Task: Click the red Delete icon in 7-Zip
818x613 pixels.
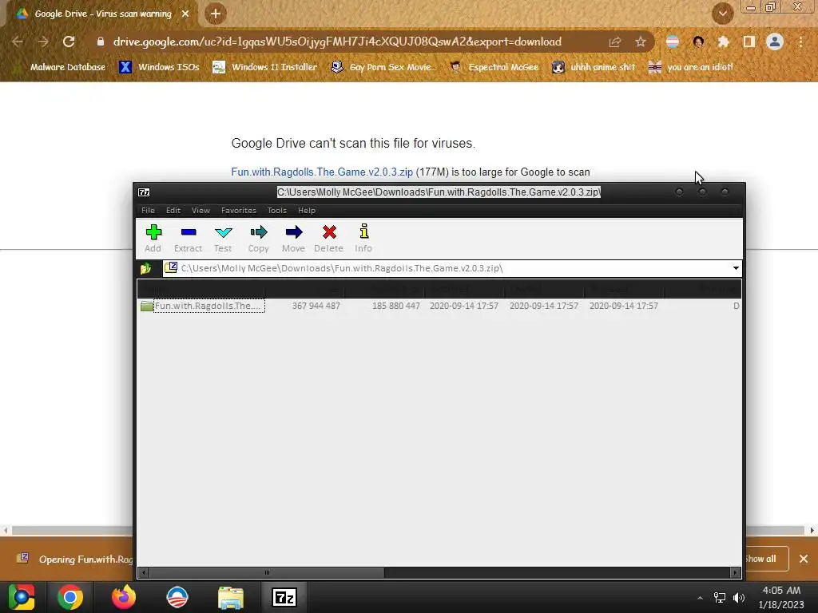Action: (x=329, y=232)
